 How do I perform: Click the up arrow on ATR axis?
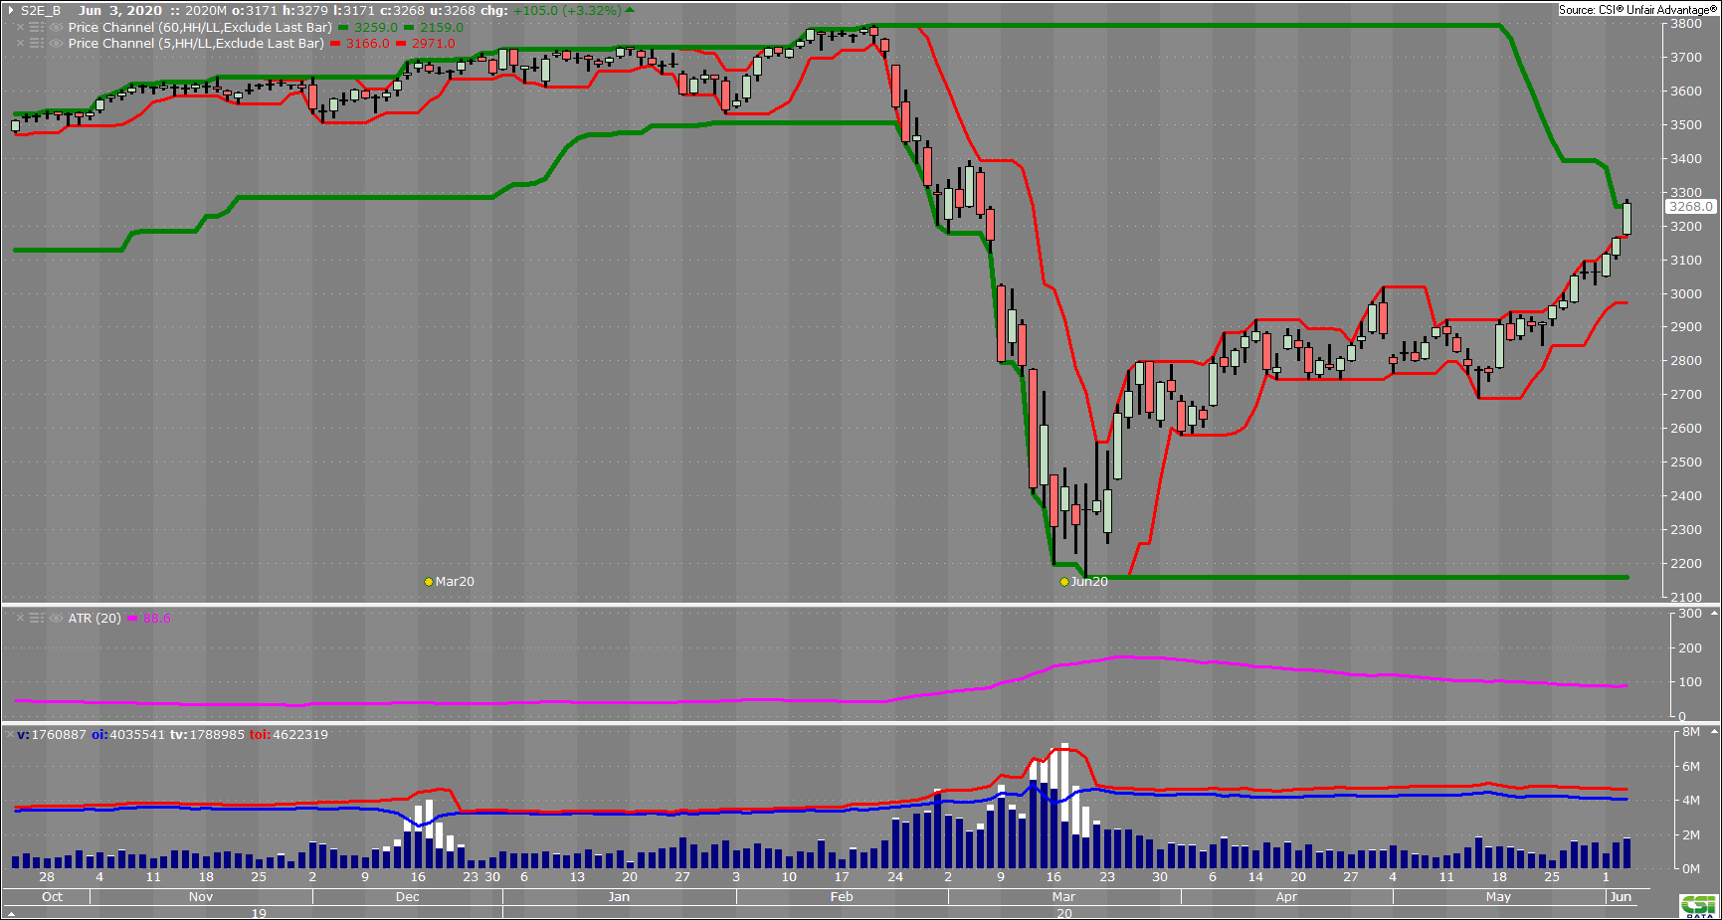coord(1715,614)
